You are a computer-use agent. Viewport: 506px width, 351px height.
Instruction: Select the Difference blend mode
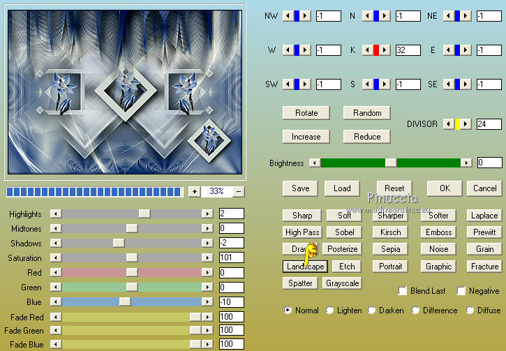pos(415,310)
